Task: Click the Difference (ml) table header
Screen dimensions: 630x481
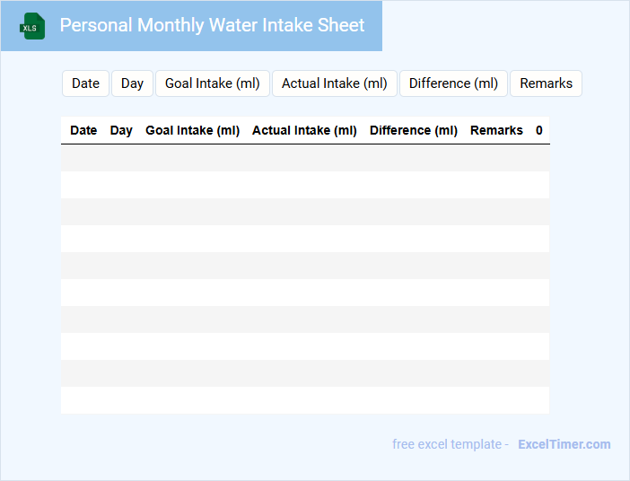Action: tap(414, 130)
